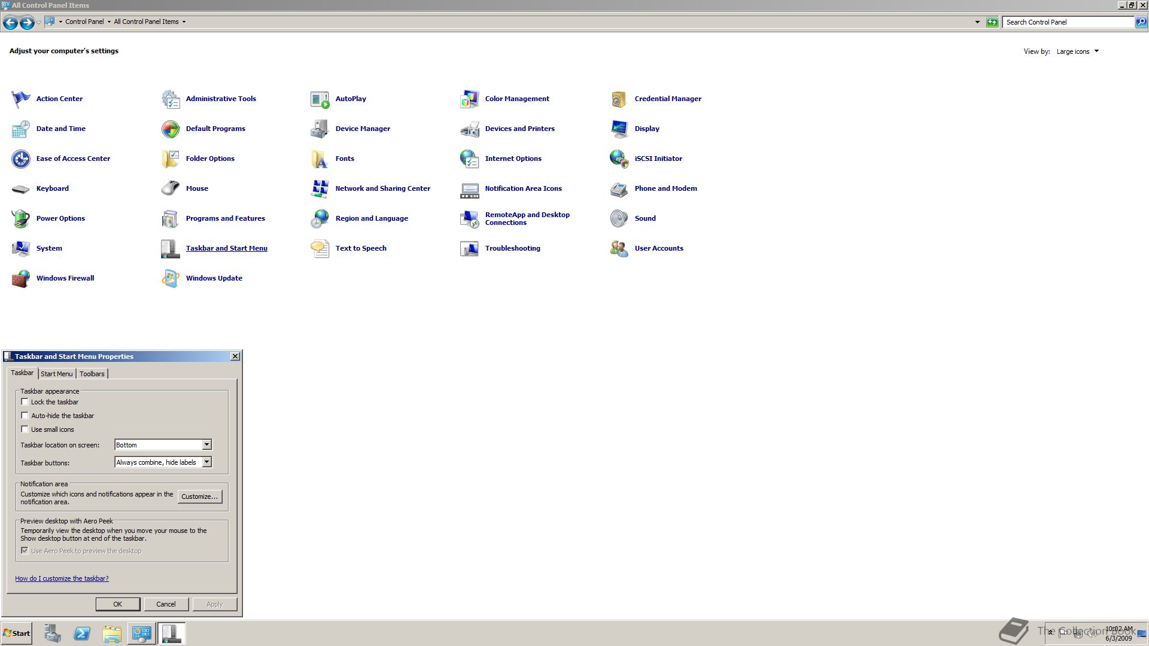This screenshot has height=646, width=1149.
Task: Open the Windows Update icon
Action: pos(171,278)
